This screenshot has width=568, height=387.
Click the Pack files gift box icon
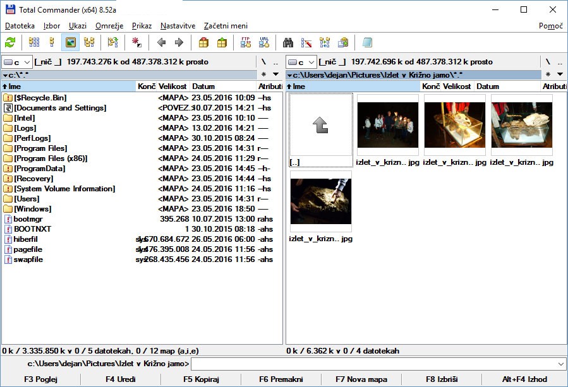203,42
